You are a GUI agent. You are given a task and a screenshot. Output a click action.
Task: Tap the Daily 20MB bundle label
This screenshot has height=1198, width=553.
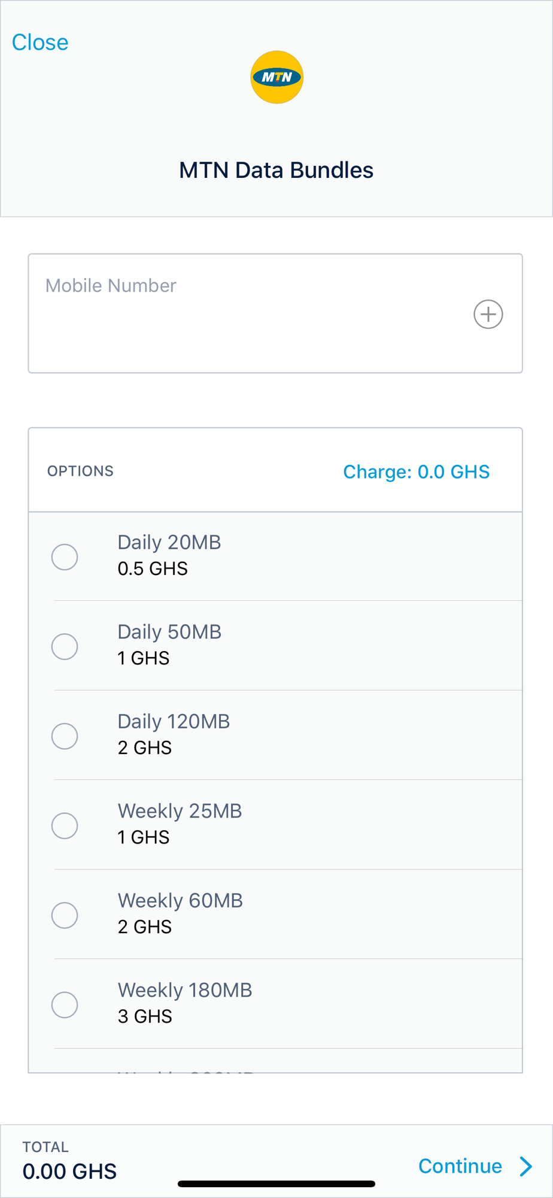click(169, 543)
